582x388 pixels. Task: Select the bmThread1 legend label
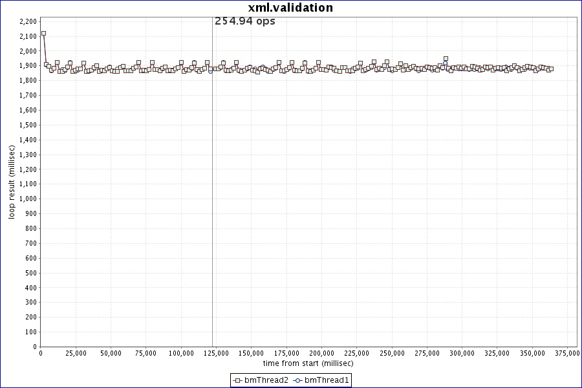327,380
